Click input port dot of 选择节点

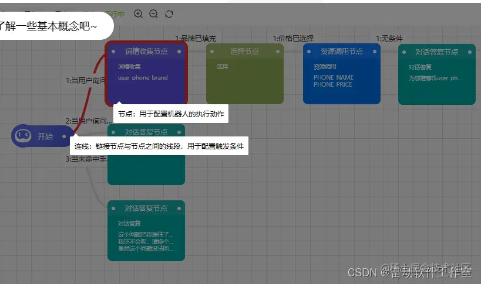click(x=212, y=52)
